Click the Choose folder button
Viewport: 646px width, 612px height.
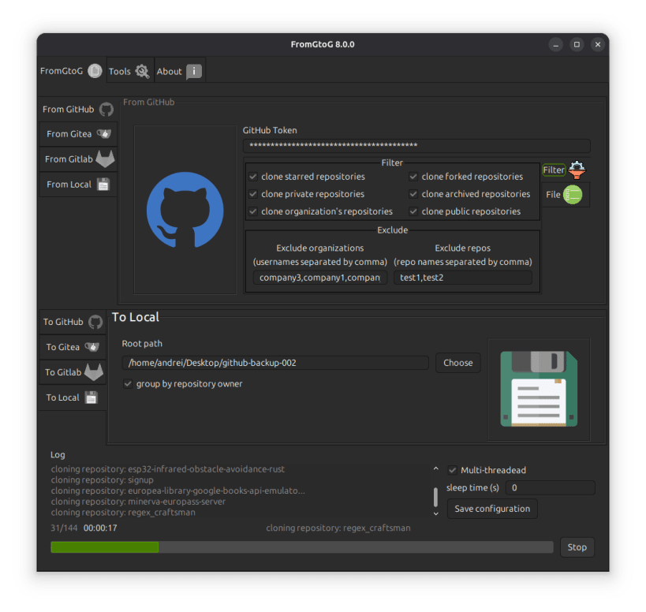tap(457, 363)
